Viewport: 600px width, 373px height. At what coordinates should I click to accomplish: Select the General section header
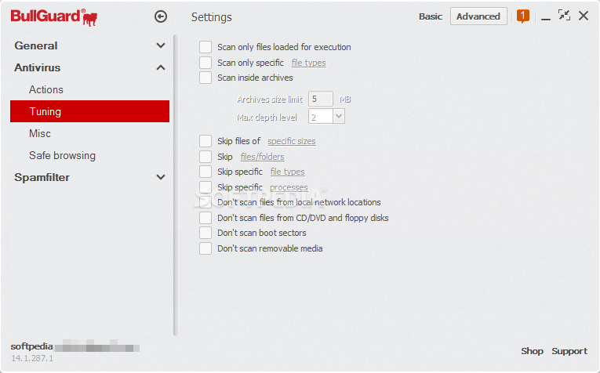(36, 45)
